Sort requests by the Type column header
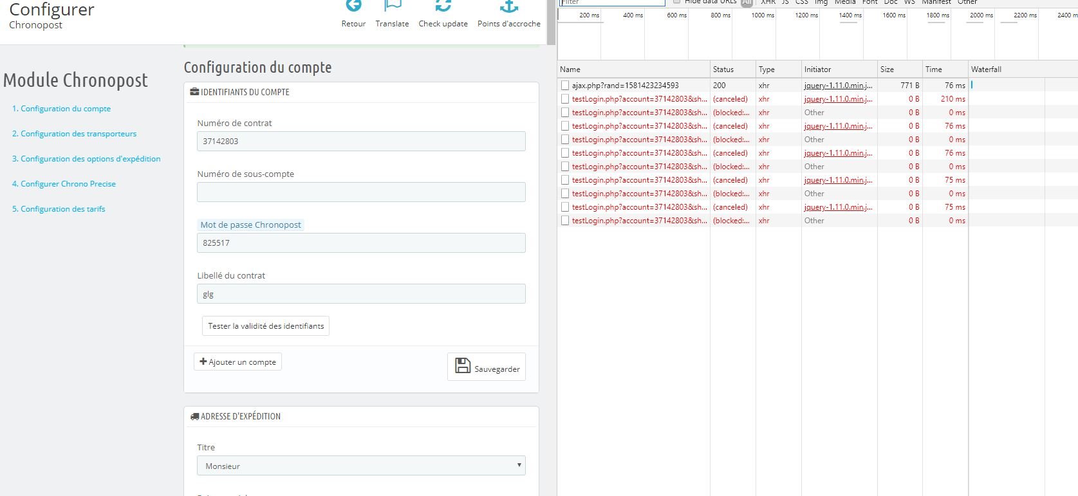The height and width of the screenshot is (496, 1078). [778, 69]
